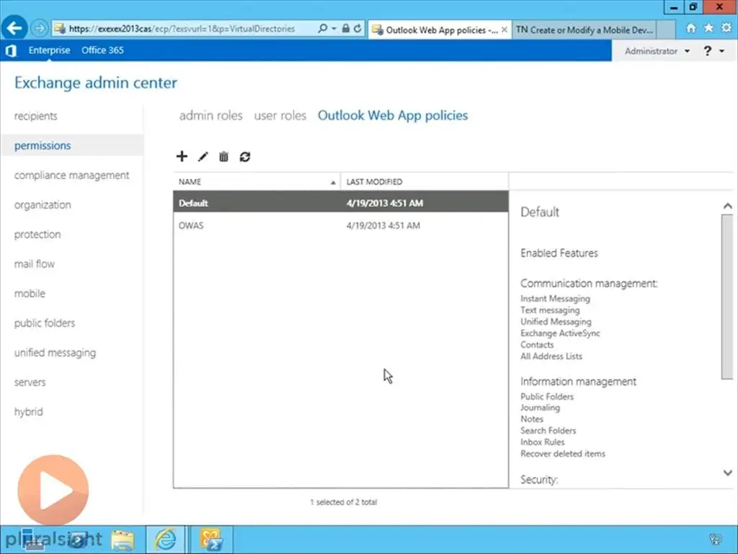The height and width of the screenshot is (554, 738).
Task: Open browser favorites star
Action: tap(708, 28)
